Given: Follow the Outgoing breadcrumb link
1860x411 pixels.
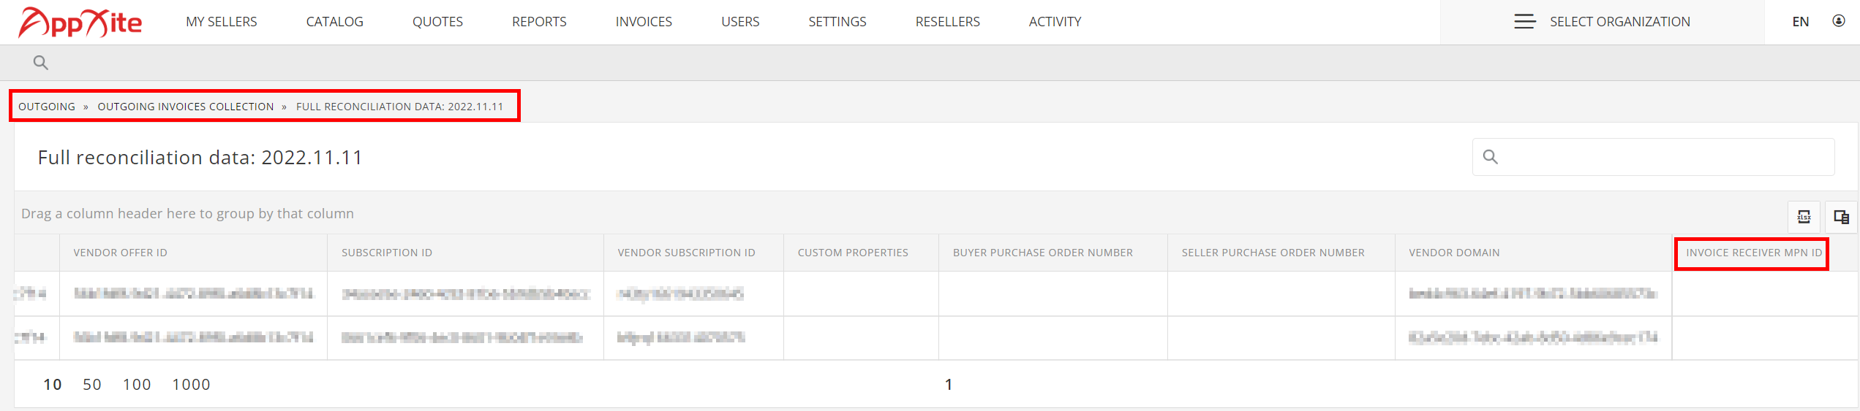Looking at the screenshot, I should (47, 107).
